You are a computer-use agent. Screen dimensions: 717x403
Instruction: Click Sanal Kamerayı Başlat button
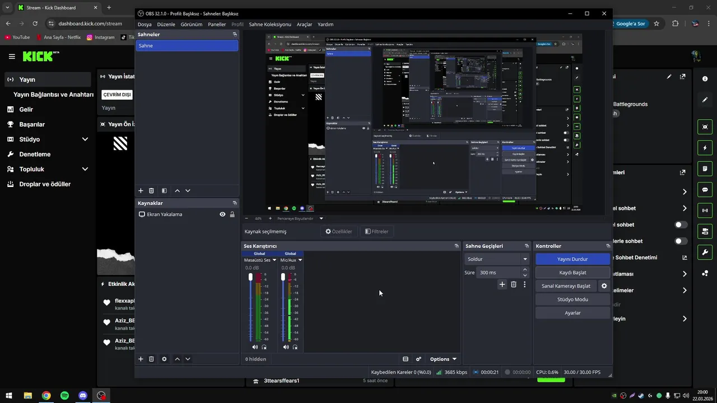566,286
